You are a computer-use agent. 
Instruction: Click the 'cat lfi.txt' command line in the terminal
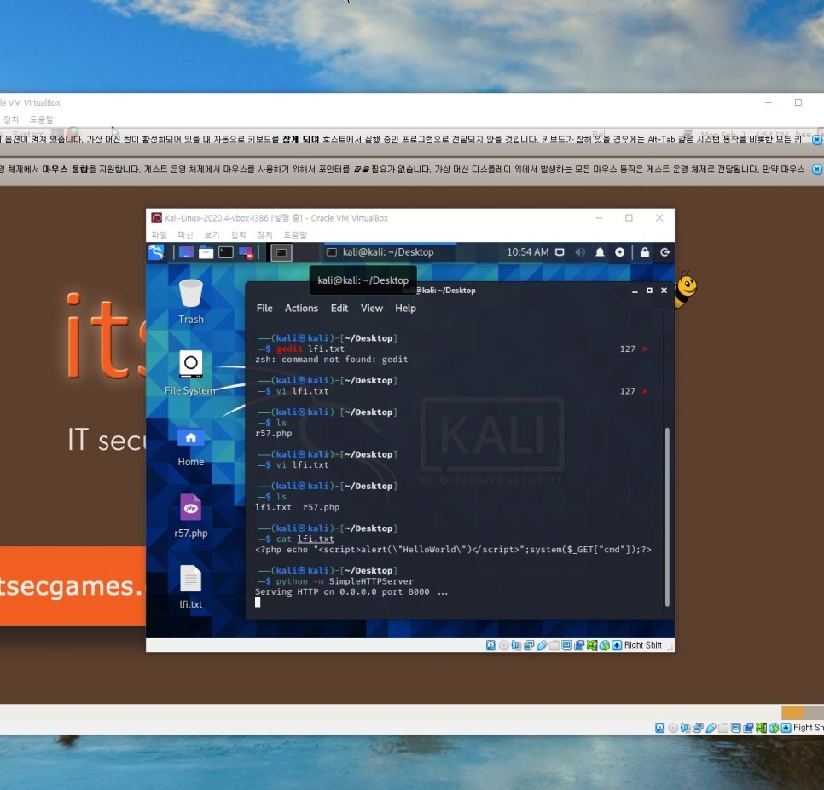[x=305, y=539]
